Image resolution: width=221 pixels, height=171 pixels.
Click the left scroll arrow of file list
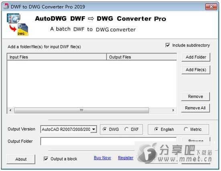coord(10,110)
